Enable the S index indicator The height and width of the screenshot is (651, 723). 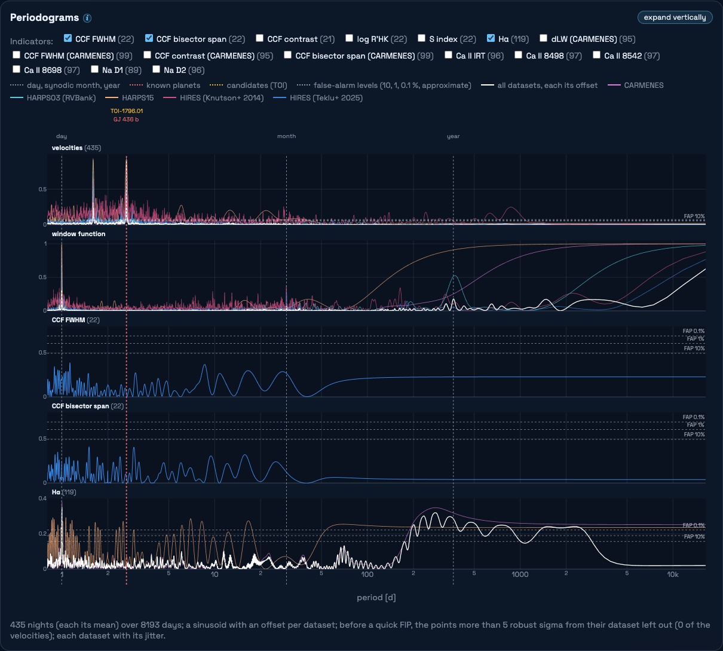point(422,38)
